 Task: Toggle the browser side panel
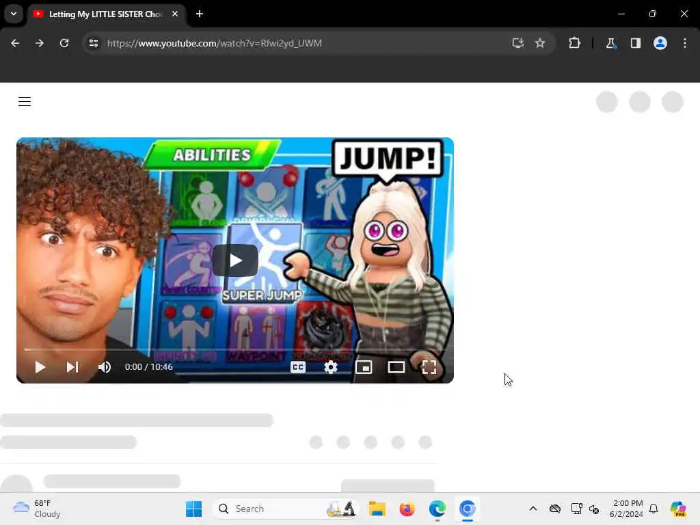[x=636, y=43]
